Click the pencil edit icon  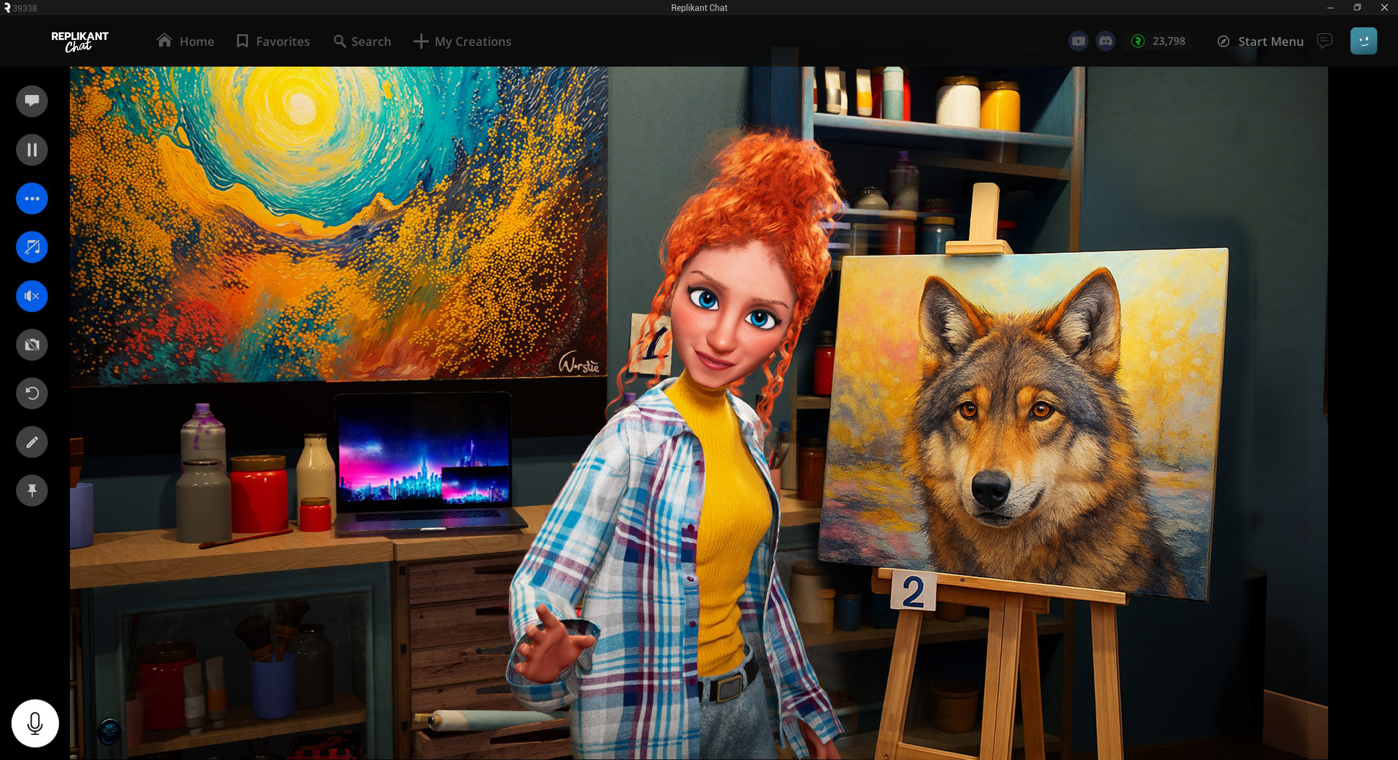pos(32,442)
